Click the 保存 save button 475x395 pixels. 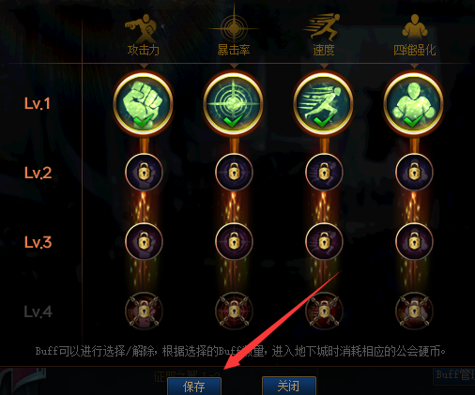point(194,387)
